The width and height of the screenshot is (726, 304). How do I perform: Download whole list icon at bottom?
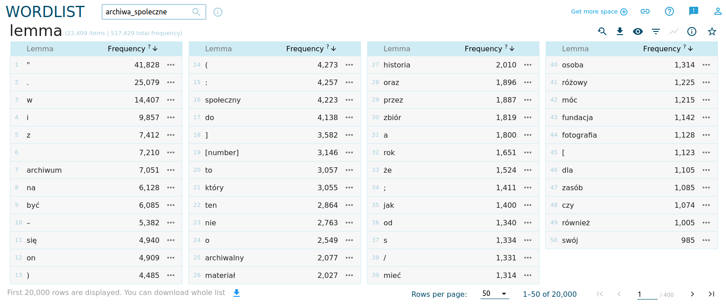(x=237, y=293)
